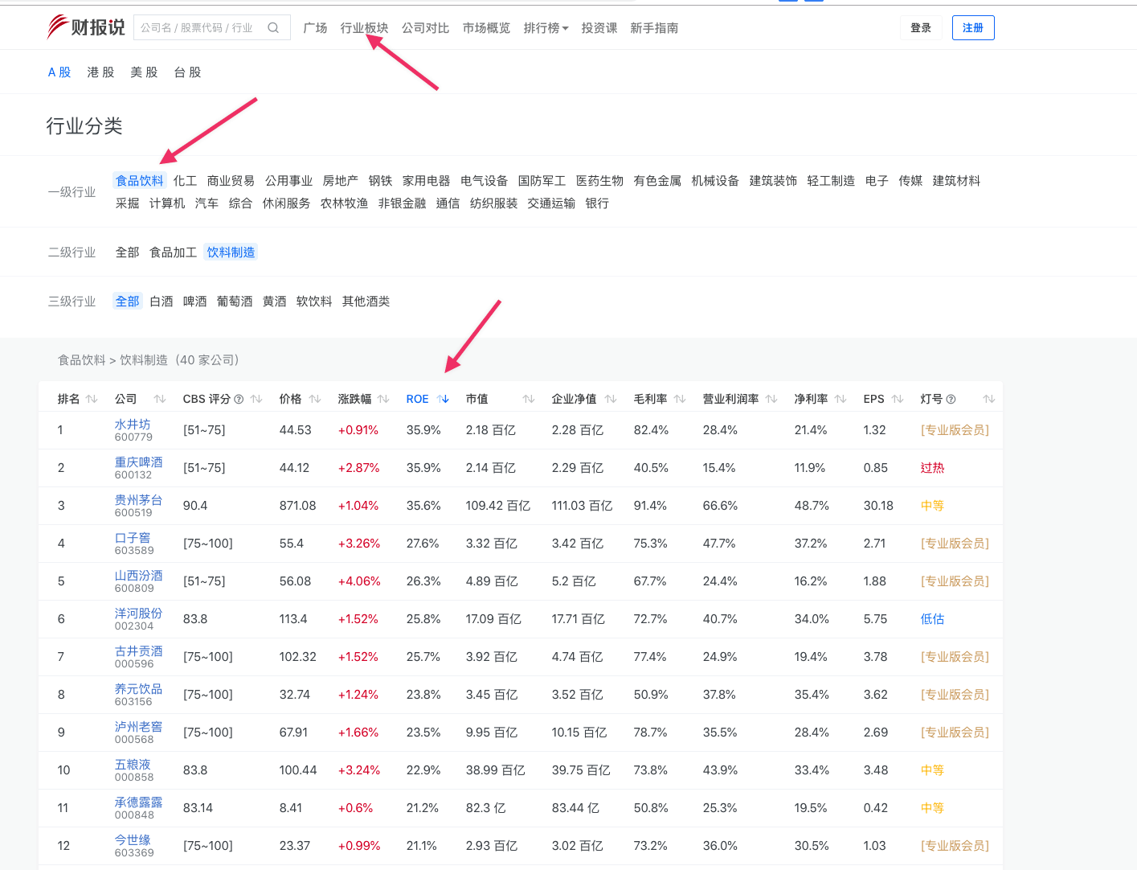Switch to A股 market tab

59,72
